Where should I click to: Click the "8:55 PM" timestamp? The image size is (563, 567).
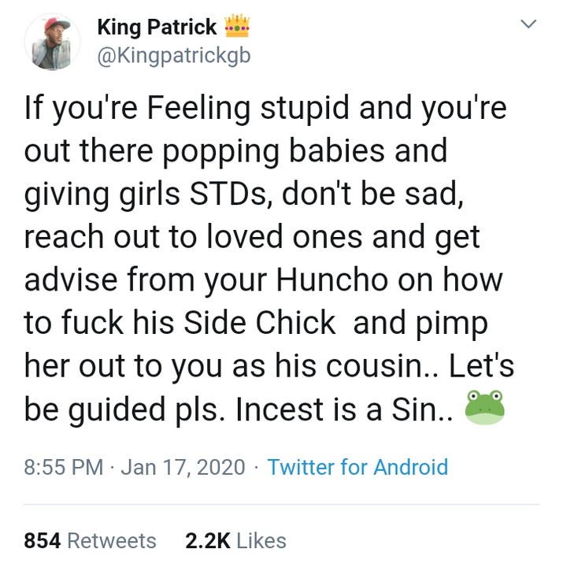coord(64,467)
